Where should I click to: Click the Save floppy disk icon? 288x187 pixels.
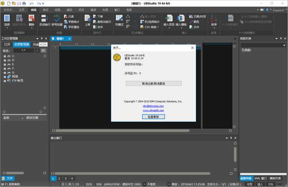(19, 3)
